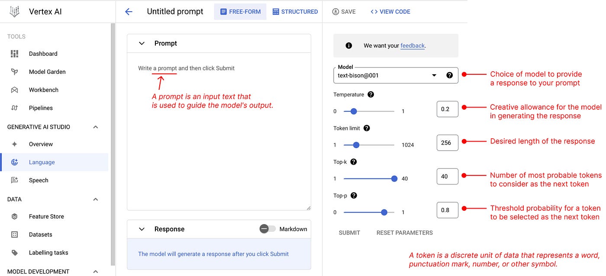Screen dimensions: 606x276
Task: Collapse the Prompt panel chevron
Action: (x=142, y=43)
